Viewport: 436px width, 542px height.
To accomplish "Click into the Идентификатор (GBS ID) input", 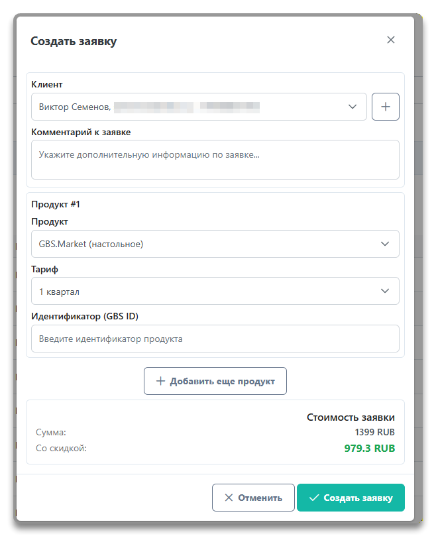I will click(x=215, y=339).
